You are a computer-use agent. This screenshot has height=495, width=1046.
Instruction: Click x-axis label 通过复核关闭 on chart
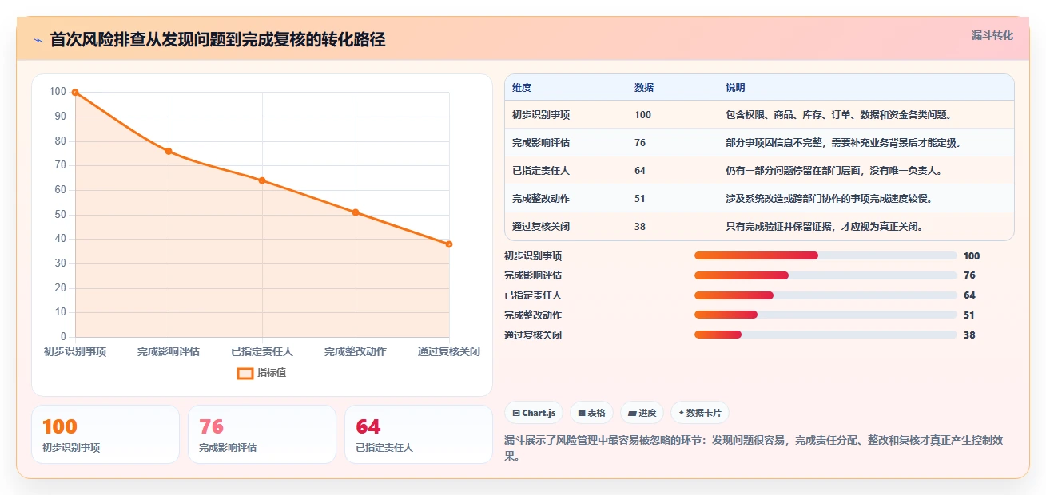click(449, 351)
